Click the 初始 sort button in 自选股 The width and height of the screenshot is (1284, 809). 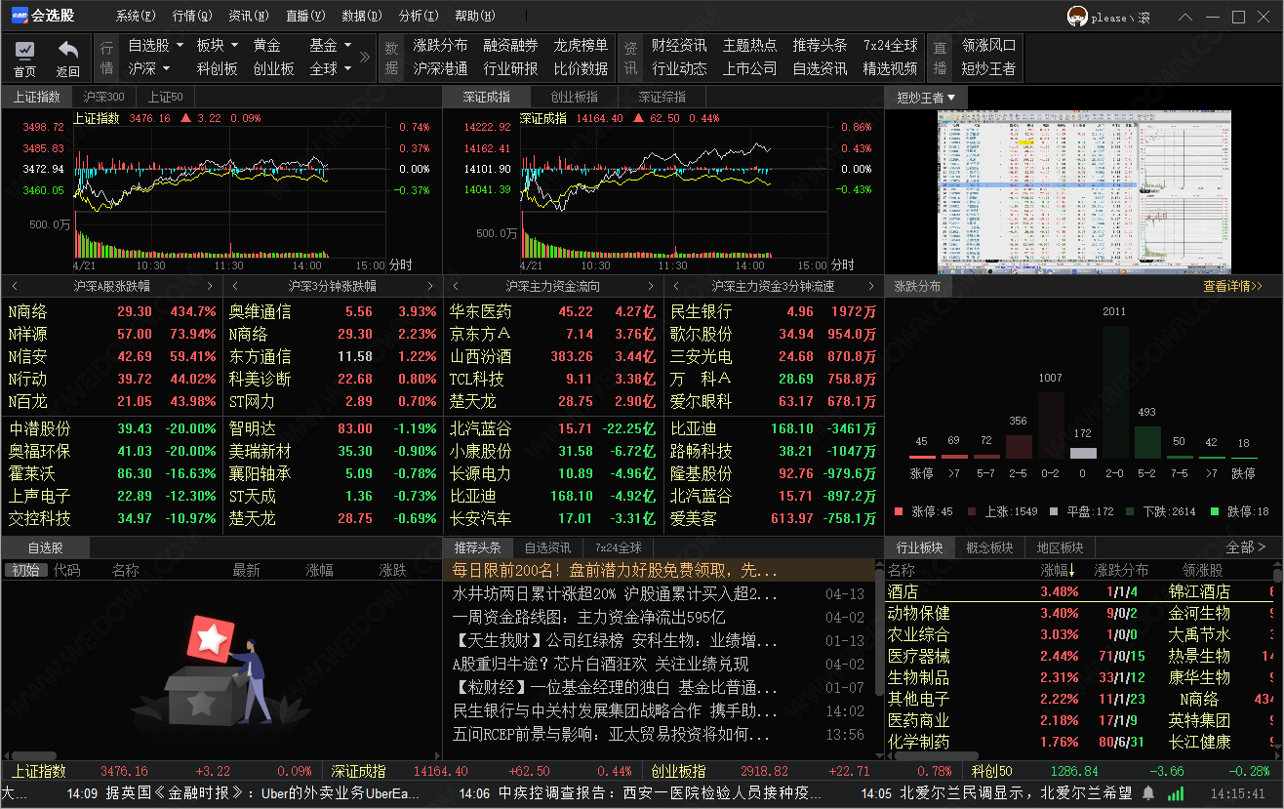pos(25,570)
